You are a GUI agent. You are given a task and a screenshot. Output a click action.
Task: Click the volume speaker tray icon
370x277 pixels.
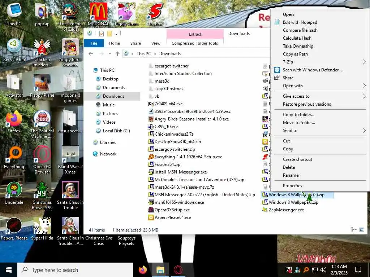tap(323, 270)
